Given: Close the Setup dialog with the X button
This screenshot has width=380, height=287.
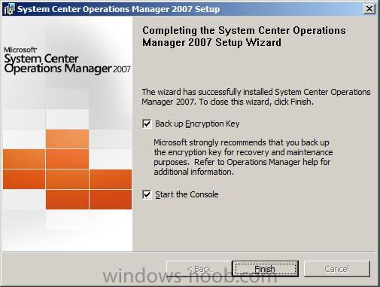Looking at the screenshot, I should [x=369, y=9].
